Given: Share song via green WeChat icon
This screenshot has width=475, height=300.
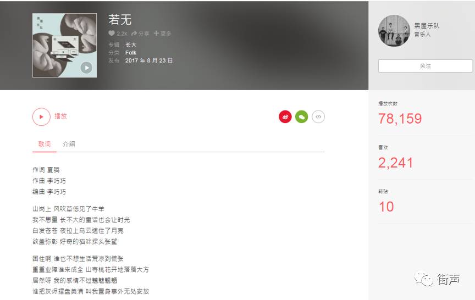Looking at the screenshot, I should (302, 117).
